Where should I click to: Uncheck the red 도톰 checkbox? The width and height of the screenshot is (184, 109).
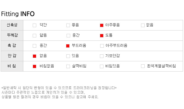pyautogui.click(x=102, y=36)
